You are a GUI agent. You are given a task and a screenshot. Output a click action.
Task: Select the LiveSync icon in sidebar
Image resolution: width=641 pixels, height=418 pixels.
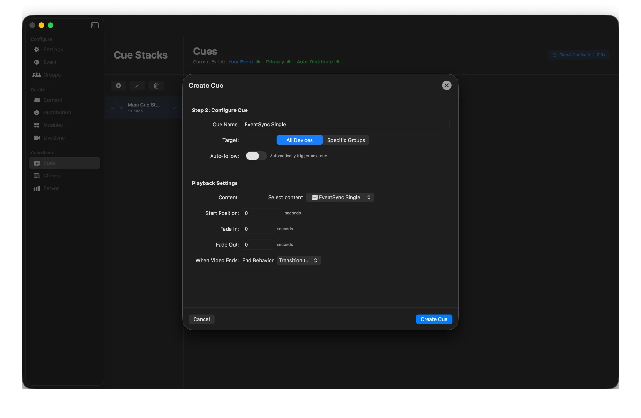point(54,138)
